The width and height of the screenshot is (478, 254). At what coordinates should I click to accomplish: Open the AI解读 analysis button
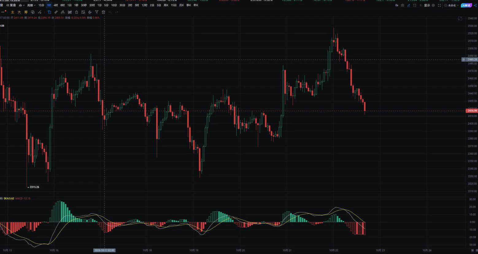coord(466,5)
